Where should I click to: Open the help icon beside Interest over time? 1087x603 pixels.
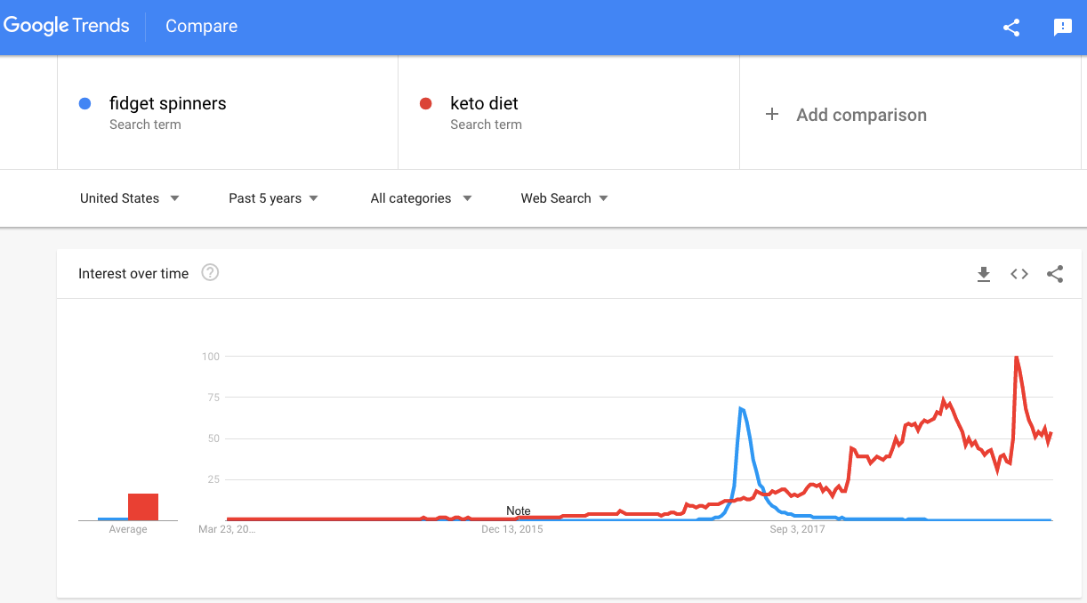(210, 273)
